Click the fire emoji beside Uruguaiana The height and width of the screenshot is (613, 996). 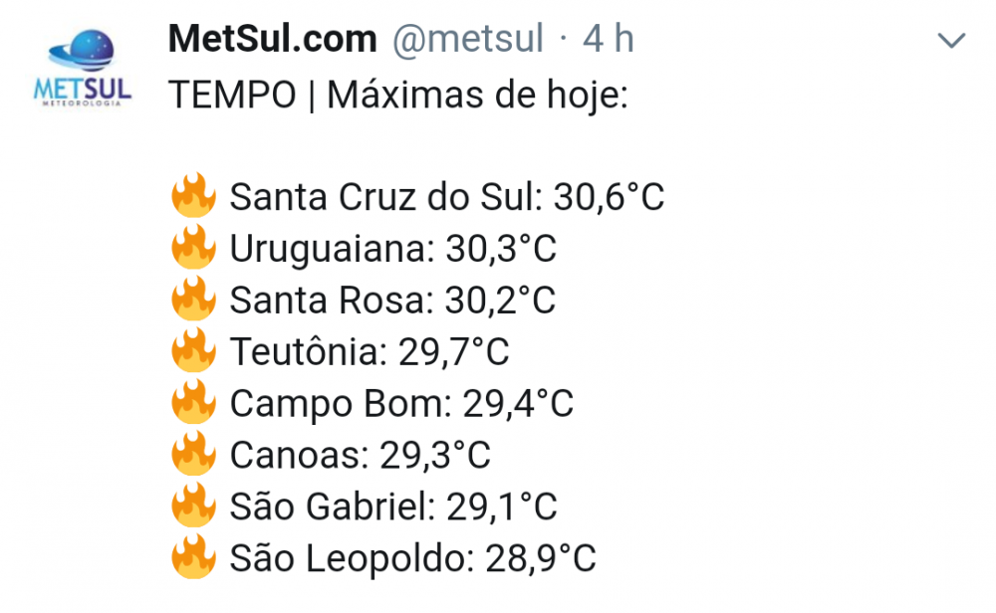pos(193,248)
